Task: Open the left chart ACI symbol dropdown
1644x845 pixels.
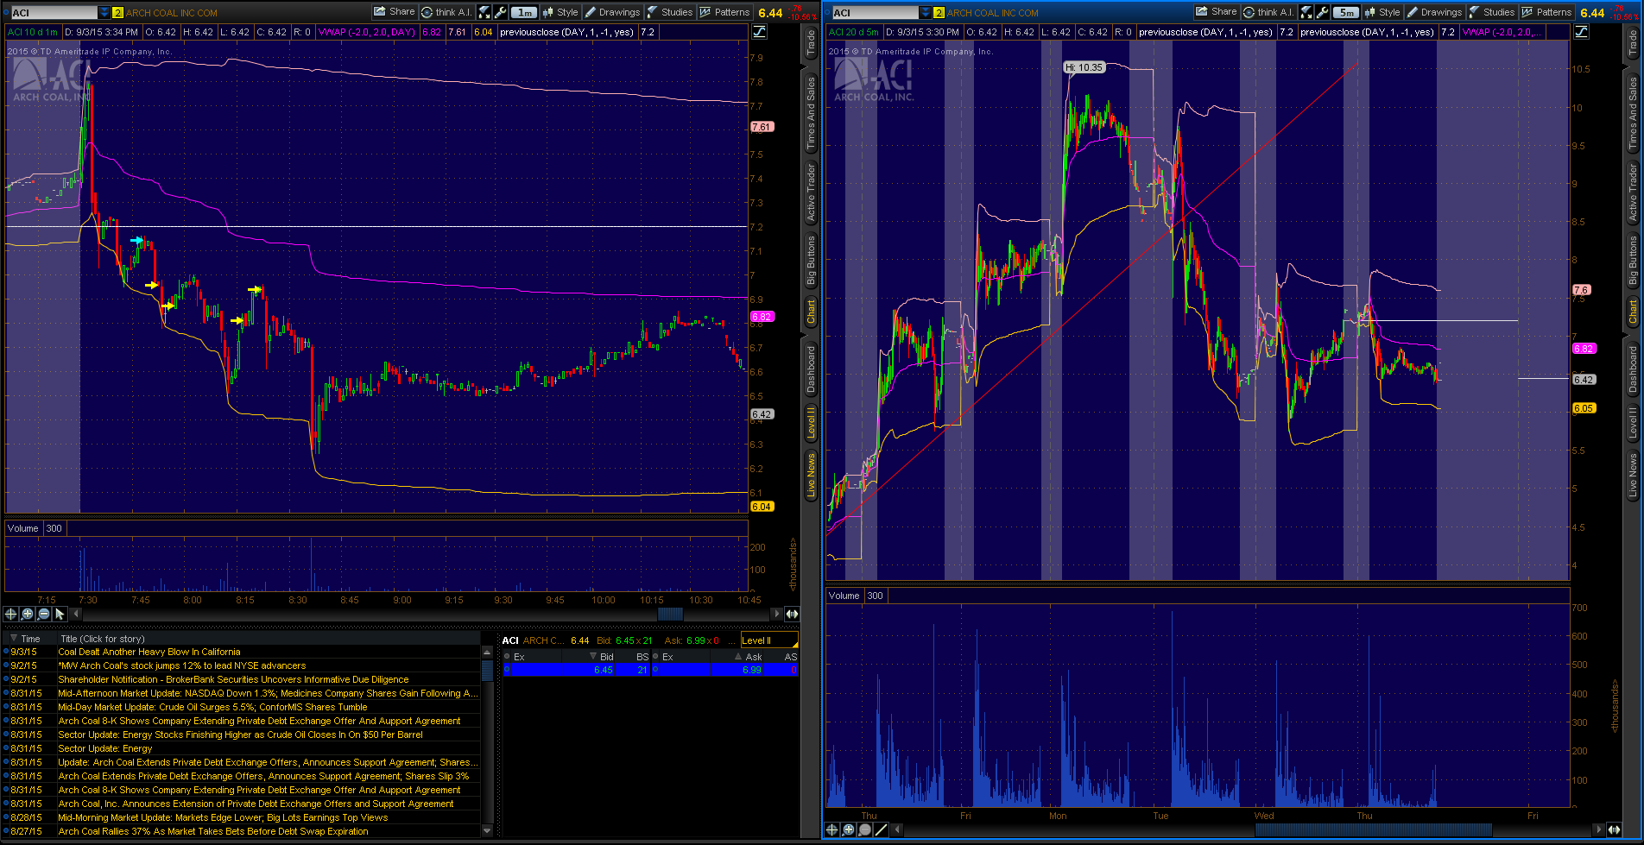Action: [104, 13]
